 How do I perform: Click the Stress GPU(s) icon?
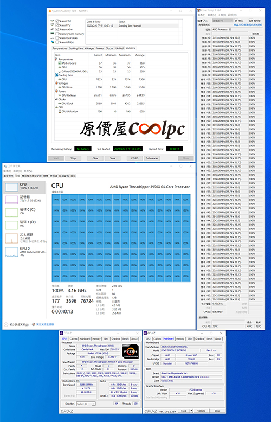52,42
